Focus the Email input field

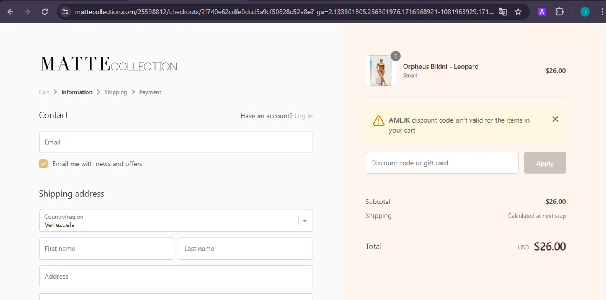click(176, 142)
